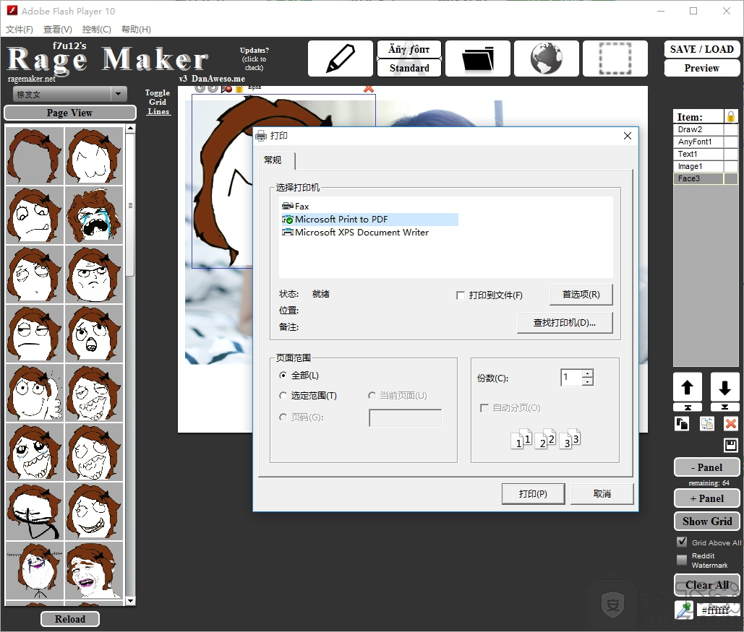Click the Page View button

[69, 113]
